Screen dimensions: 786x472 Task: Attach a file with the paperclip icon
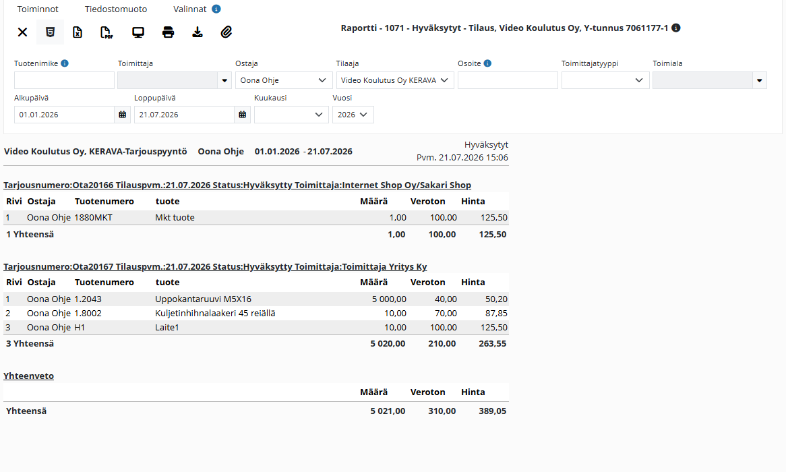[226, 32]
